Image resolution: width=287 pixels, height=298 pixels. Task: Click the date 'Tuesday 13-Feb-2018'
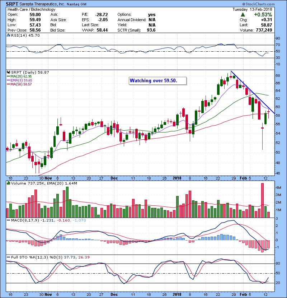point(252,9)
